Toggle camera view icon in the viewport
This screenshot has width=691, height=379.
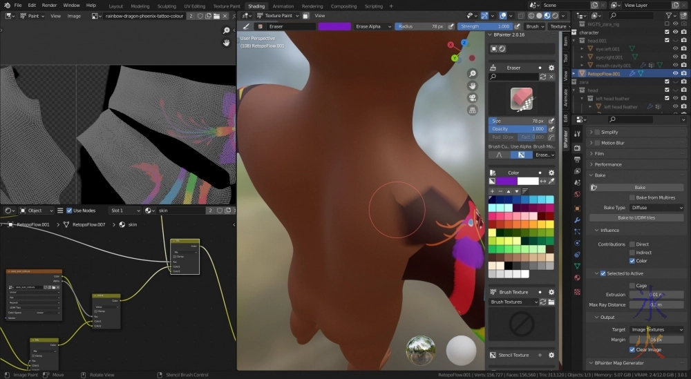[x=473, y=97]
